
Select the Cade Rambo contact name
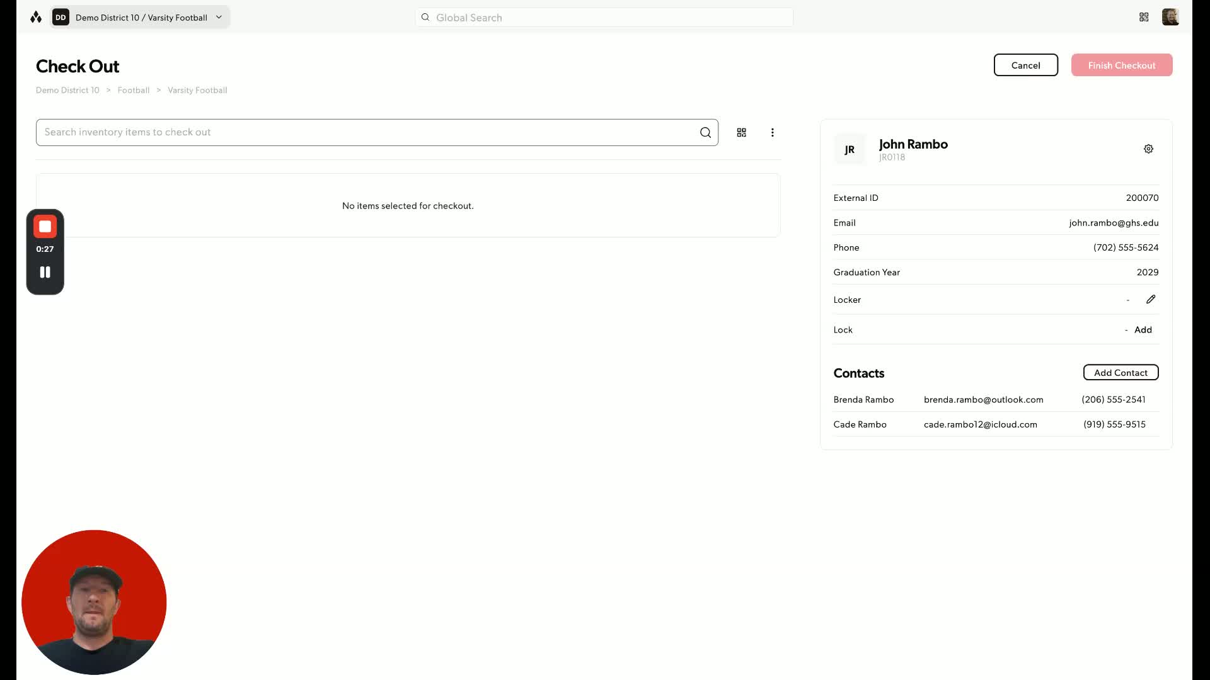point(860,424)
